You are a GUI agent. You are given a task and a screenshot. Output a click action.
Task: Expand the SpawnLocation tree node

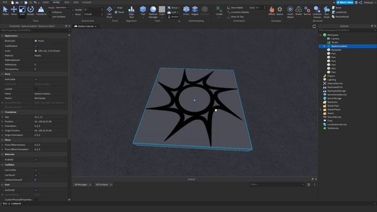point(325,46)
